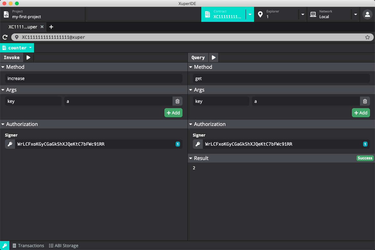This screenshot has width=375, height=250.
Task: Open the Network Local dropdown
Action: pos(355,14)
